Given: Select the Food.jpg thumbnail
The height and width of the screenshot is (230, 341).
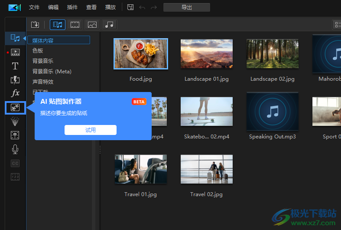Looking at the screenshot, I should (141, 53).
